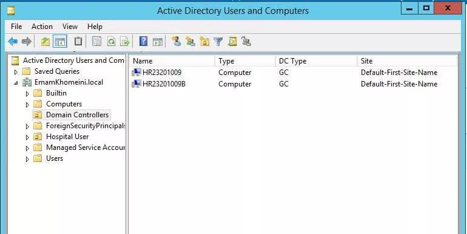Open Properties via the toolbar icon
The height and width of the screenshot is (234, 467).
[96, 42]
